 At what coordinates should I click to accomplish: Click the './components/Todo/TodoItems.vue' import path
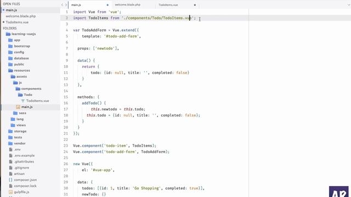click(158, 18)
